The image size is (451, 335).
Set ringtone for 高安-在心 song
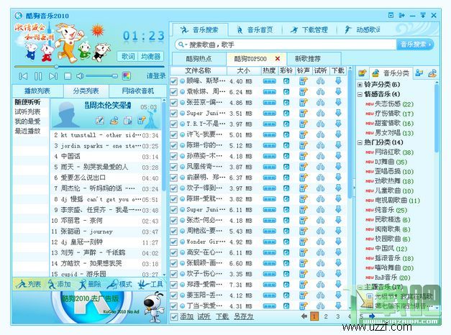pos(303,253)
